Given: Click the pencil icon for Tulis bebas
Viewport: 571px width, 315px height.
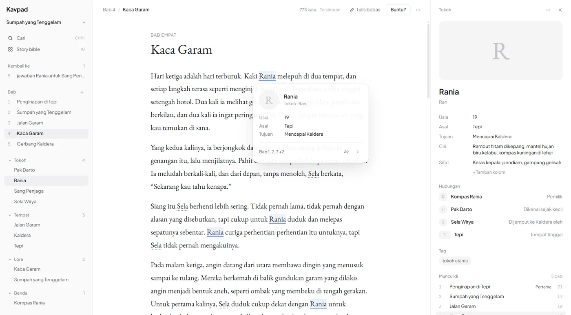Looking at the screenshot, I should (352, 10).
